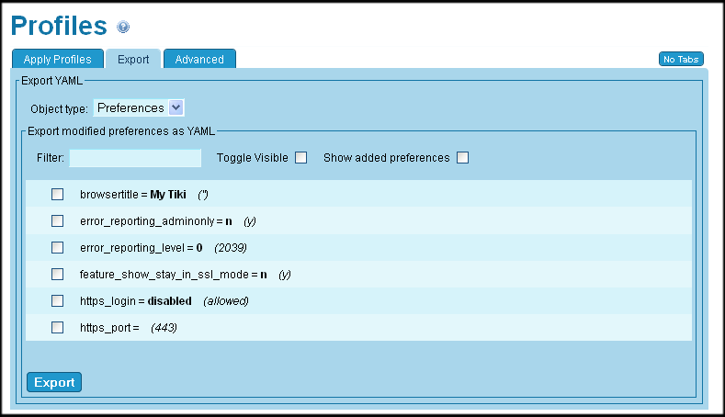Click the 'https_port =' text

[109, 328]
